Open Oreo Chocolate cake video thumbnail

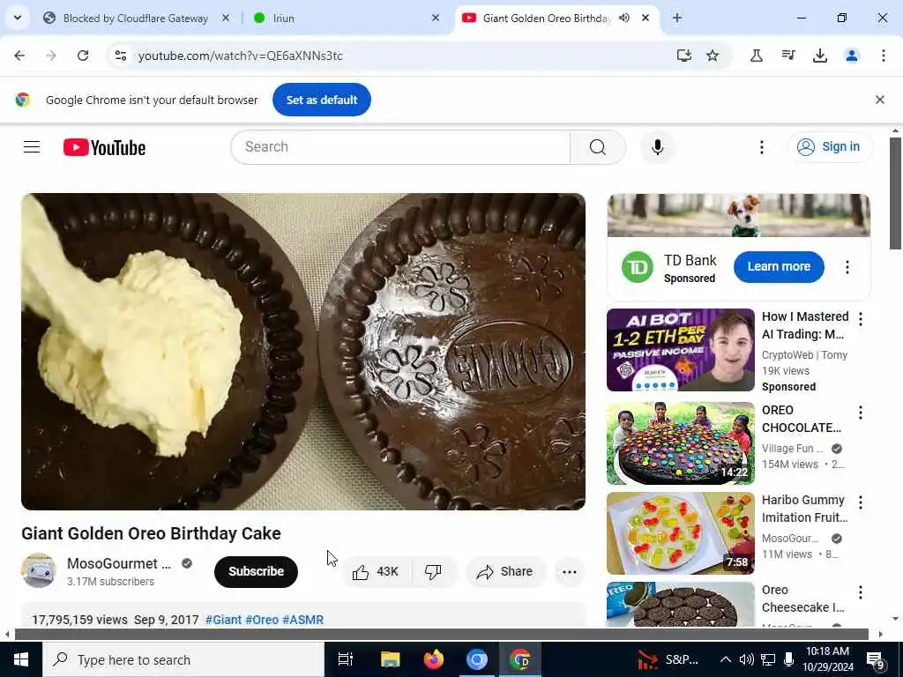[680, 443]
